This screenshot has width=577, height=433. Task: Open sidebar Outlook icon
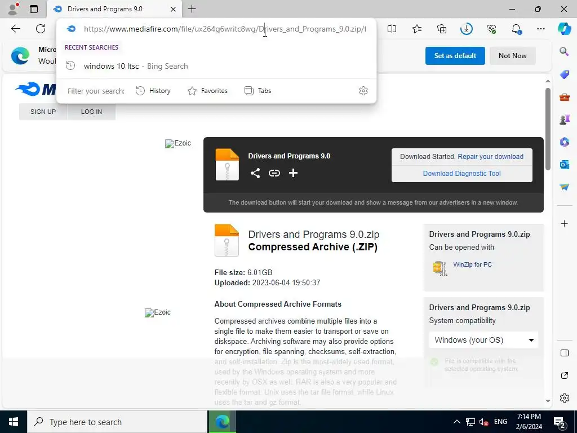564,165
